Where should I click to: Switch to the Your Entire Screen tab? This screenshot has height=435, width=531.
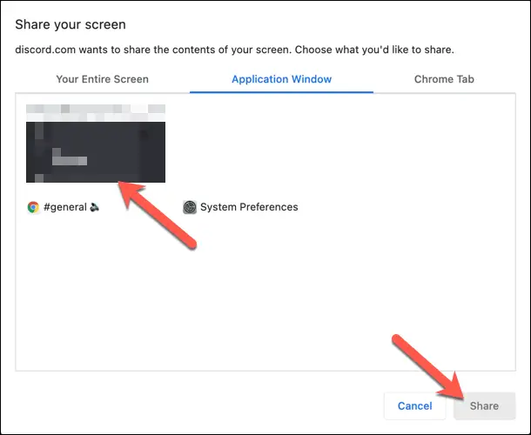(x=102, y=79)
